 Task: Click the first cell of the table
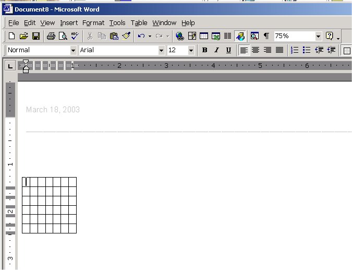pyautogui.click(x=26, y=182)
